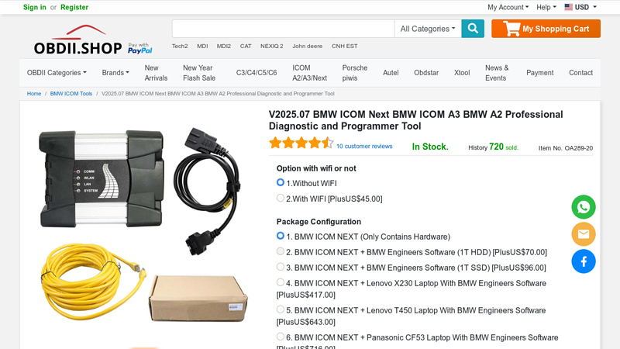Viewport: 620px width, 349px height.
Task: Click the OBDII.SHOP logo
Action: (x=78, y=40)
